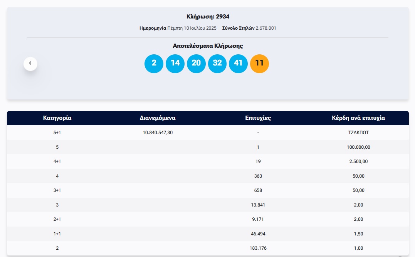The image size is (415, 257).
Task: Select the ΤΖΑΚΠΟΤ cell in the 5+1 row
Action: pyautogui.click(x=358, y=133)
